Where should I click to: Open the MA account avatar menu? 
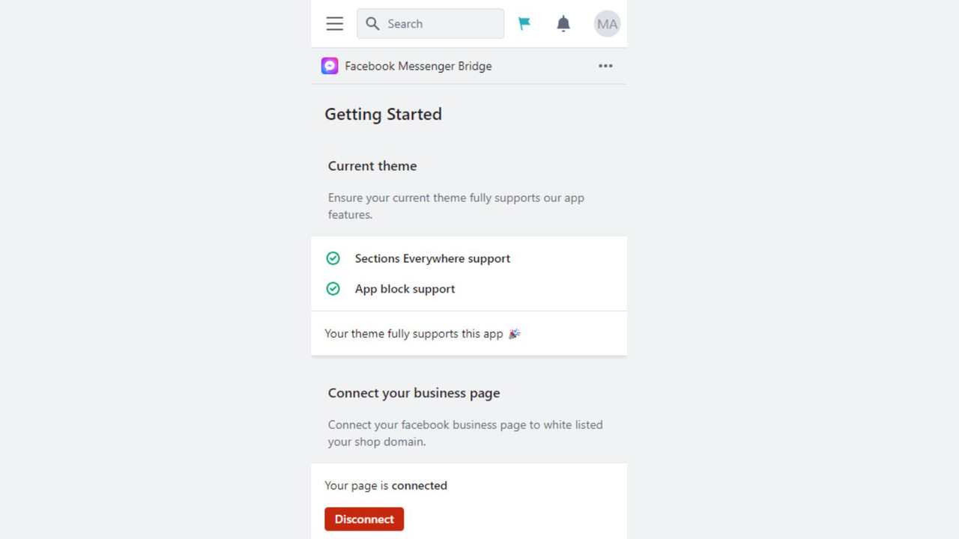tap(607, 23)
